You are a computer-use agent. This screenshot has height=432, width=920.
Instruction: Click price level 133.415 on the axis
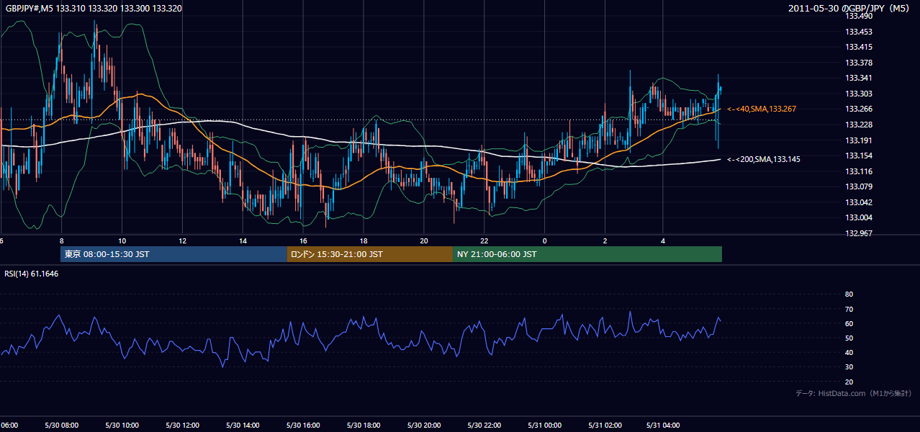click(x=859, y=47)
